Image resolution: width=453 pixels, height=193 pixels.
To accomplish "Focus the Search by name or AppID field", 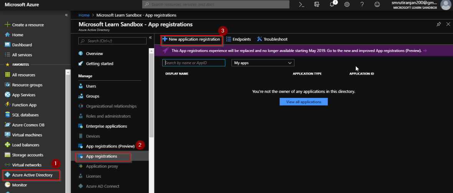I will click(x=193, y=63).
